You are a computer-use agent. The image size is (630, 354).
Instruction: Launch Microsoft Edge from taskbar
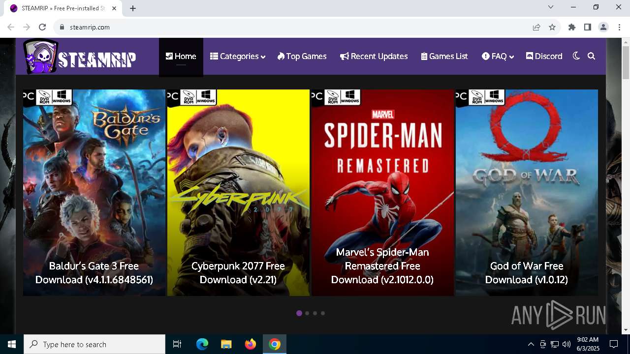202,344
